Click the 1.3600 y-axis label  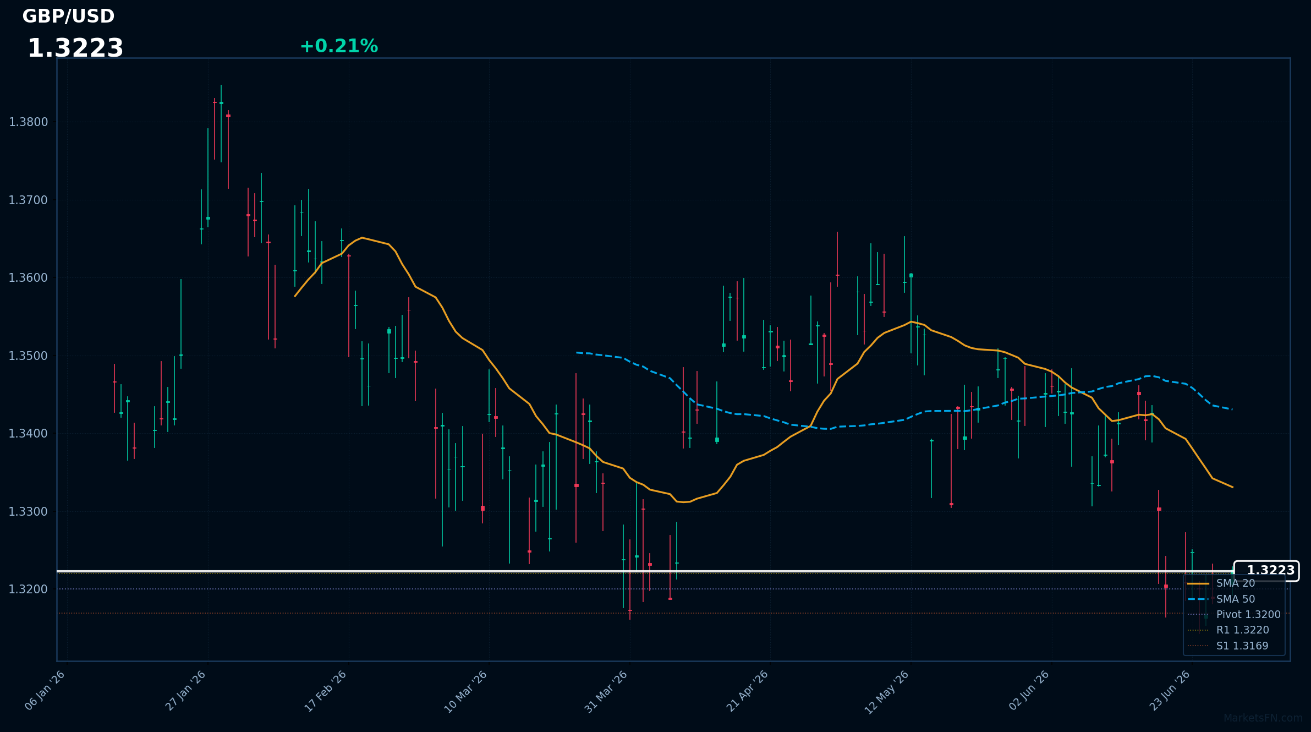point(28,278)
